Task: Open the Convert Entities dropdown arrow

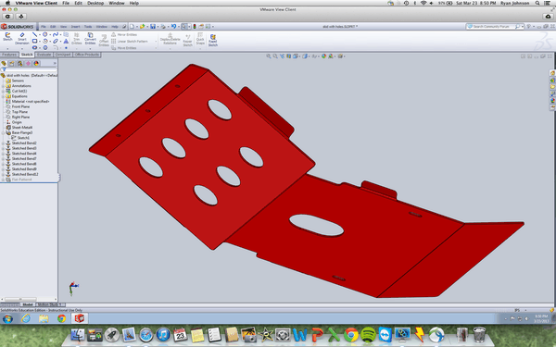Action: [x=90, y=48]
